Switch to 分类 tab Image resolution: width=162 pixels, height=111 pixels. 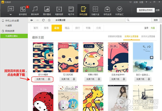99,28
